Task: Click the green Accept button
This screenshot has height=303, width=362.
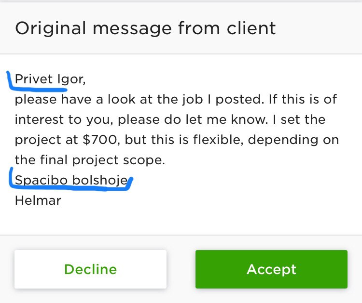Action: [x=271, y=269]
